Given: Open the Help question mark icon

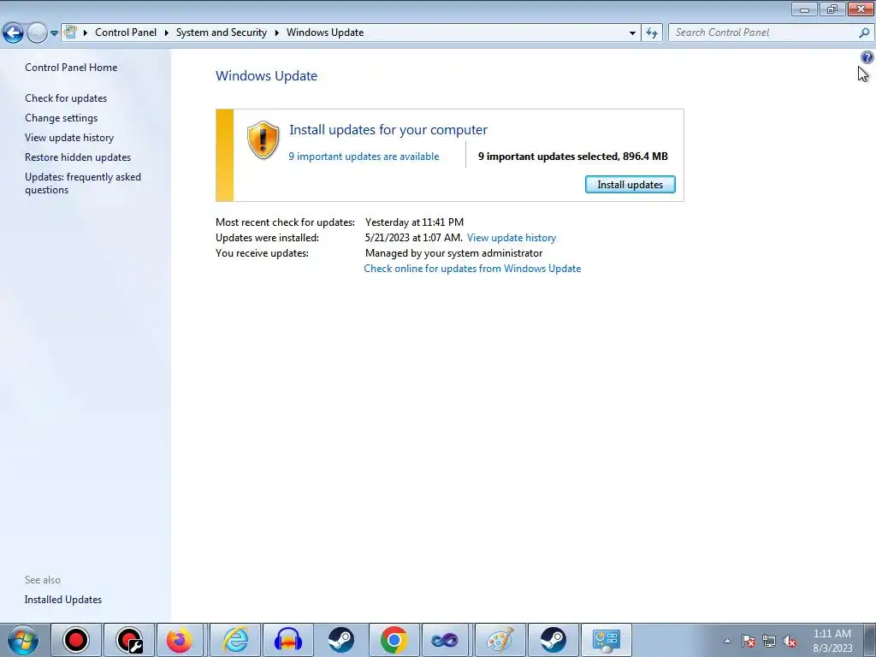Looking at the screenshot, I should point(867,57).
